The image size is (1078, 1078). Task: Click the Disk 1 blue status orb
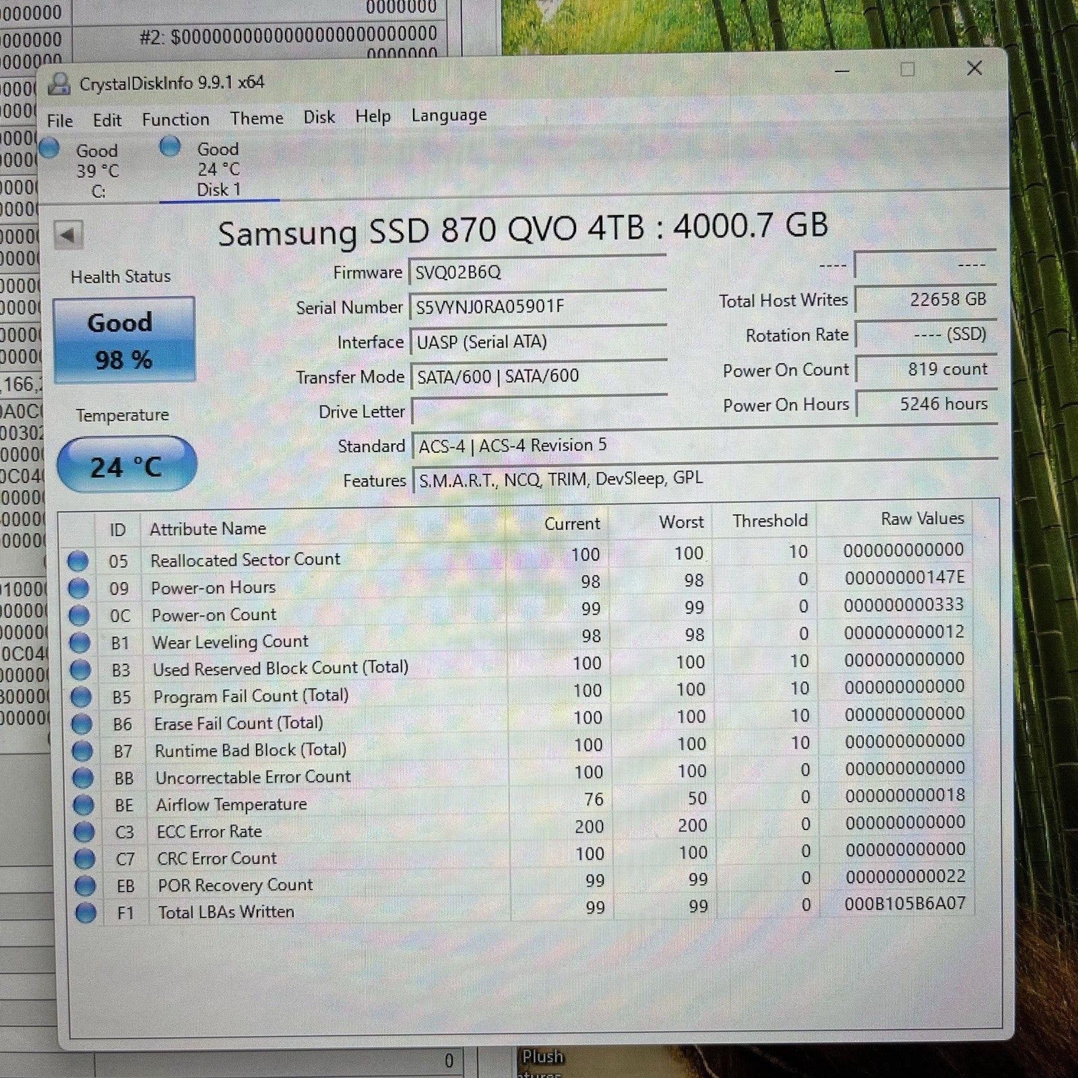tap(170, 146)
